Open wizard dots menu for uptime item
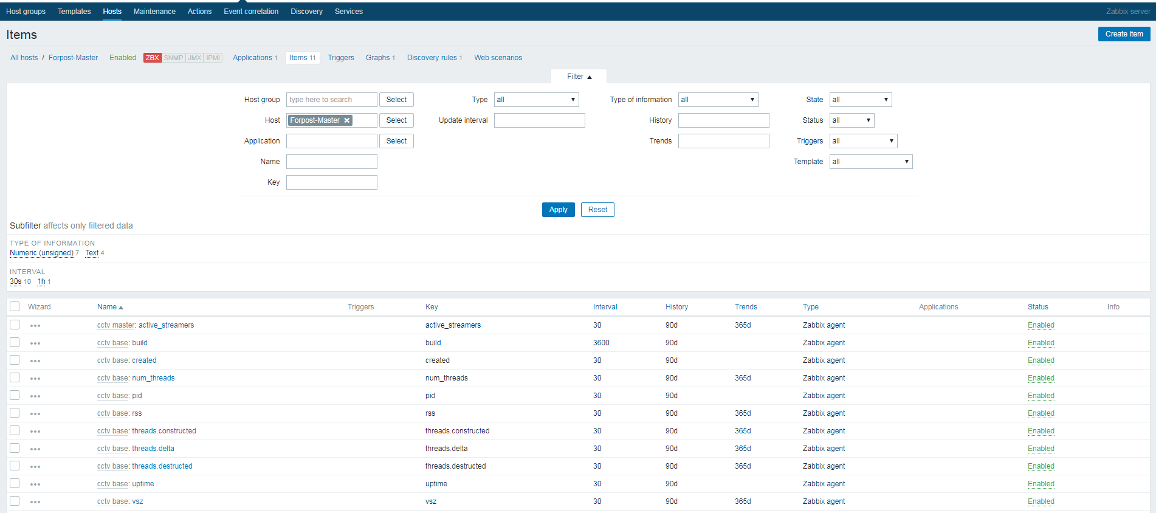This screenshot has height=513, width=1156. click(35, 484)
